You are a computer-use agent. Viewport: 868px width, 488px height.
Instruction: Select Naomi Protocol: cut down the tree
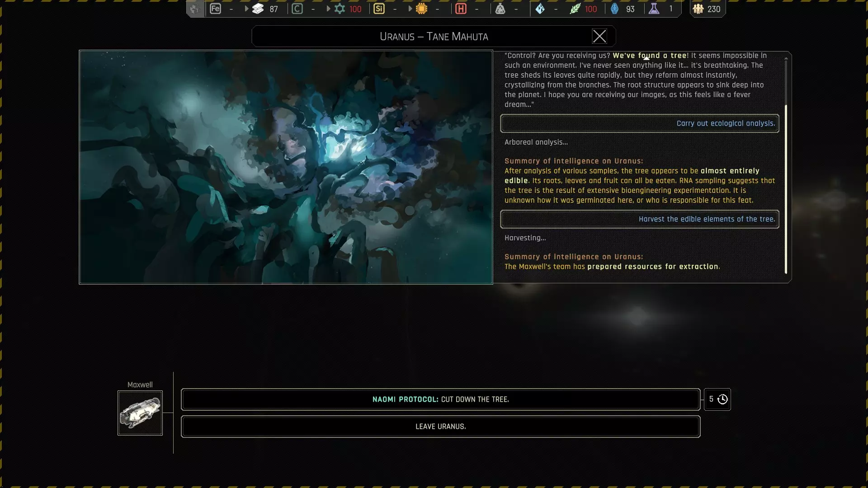[x=440, y=399]
